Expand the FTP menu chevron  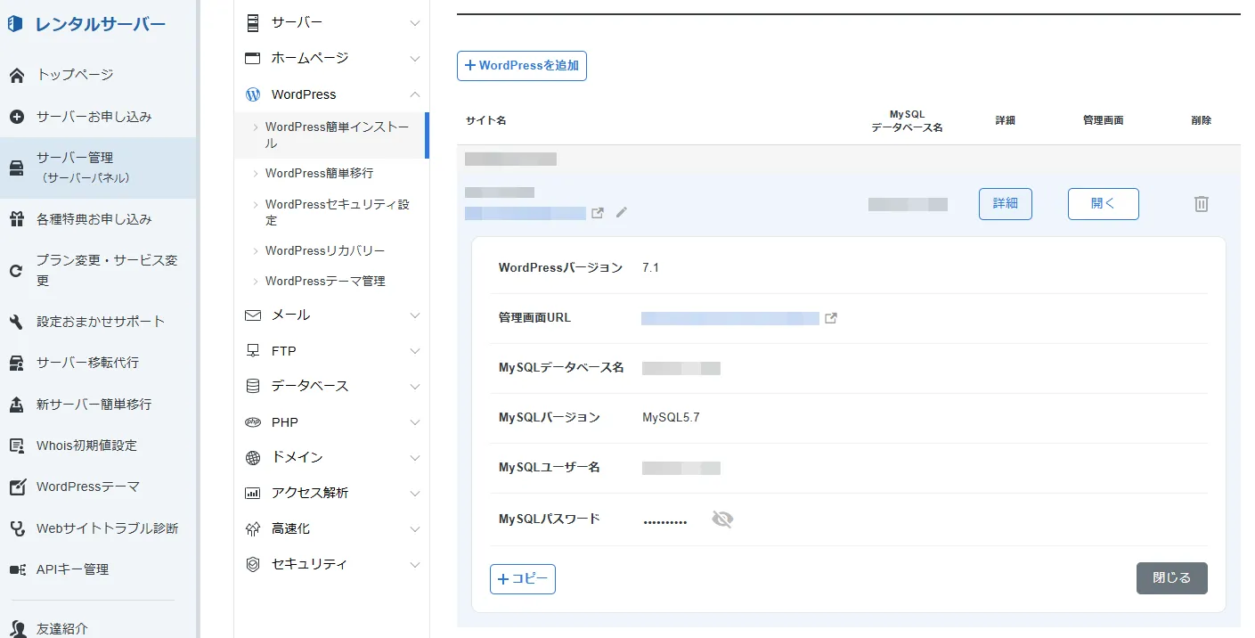point(415,351)
